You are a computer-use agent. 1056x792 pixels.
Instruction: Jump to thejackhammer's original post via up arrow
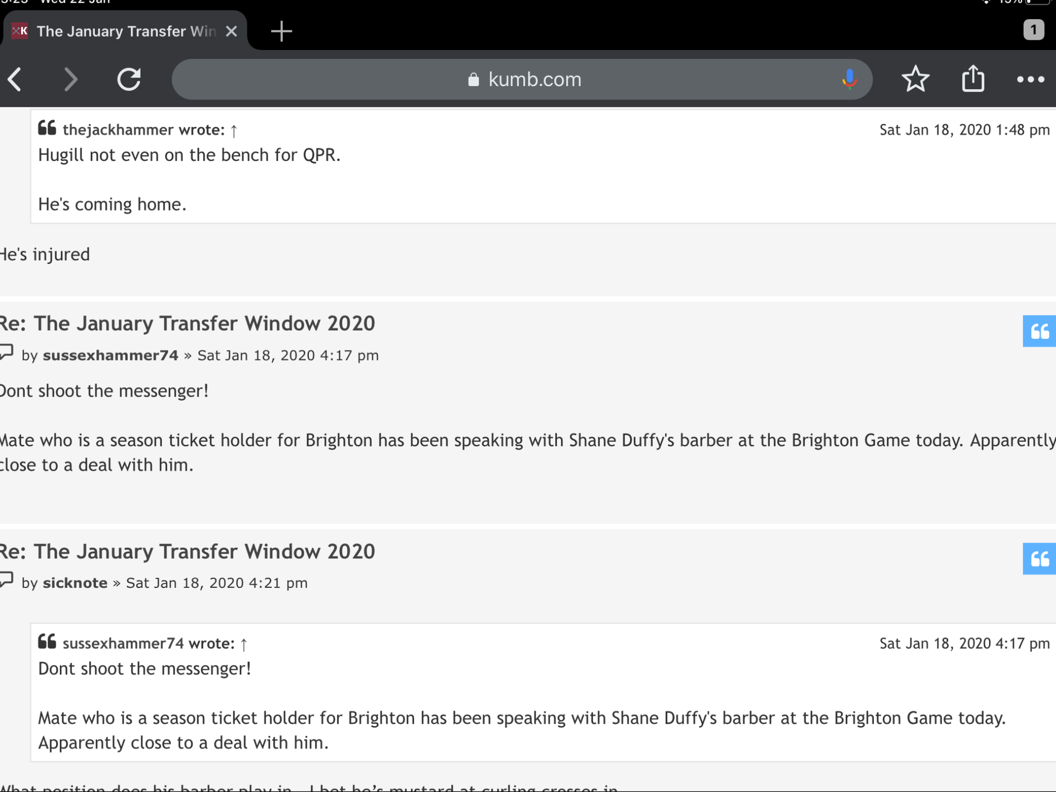click(234, 130)
